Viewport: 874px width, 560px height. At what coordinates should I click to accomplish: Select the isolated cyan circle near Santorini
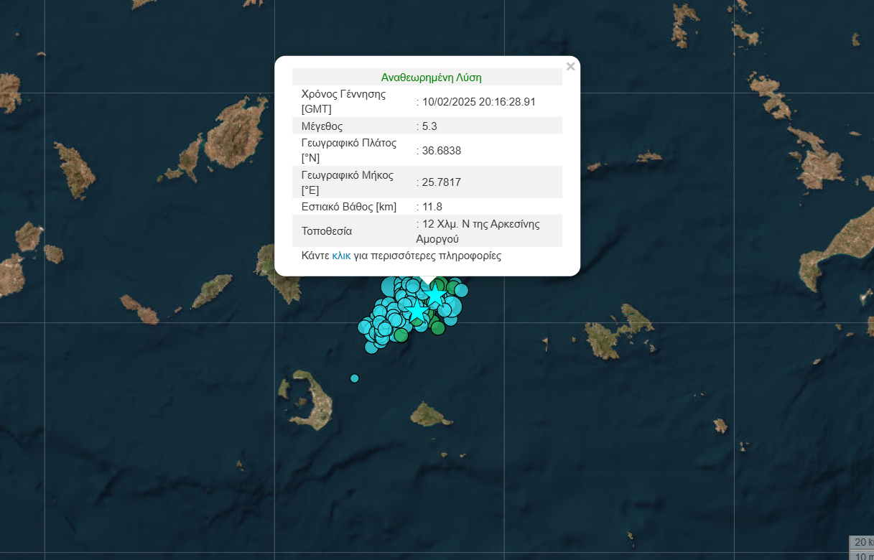click(x=354, y=378)
